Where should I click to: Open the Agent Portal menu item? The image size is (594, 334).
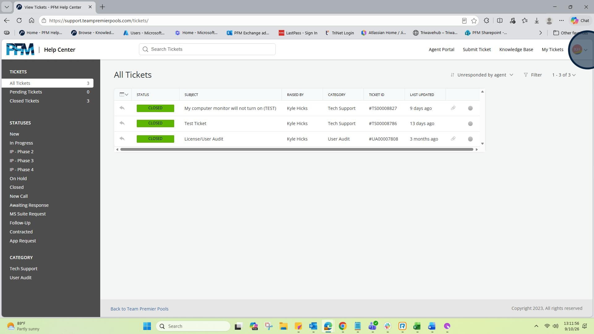click(441, 50)
